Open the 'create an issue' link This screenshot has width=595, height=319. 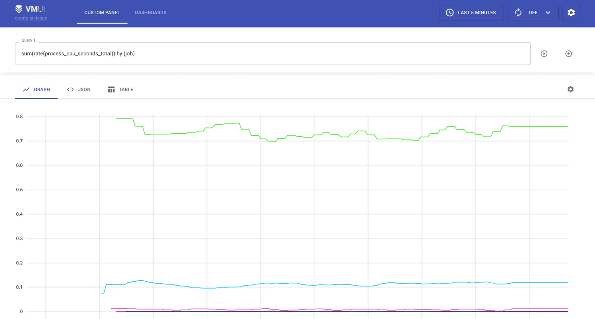tap(31, 18)
